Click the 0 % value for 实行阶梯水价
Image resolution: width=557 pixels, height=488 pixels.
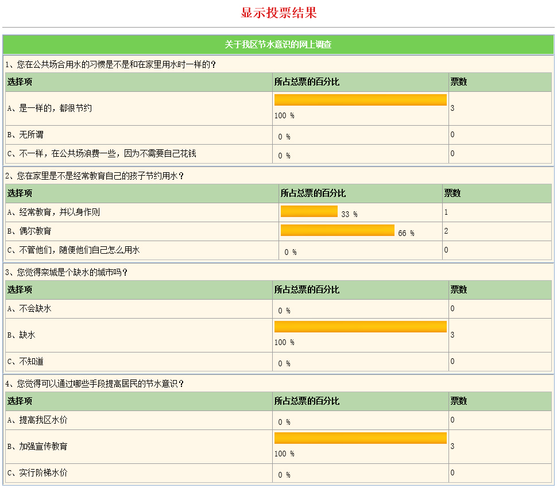pyautogui.click(x=284, y=475)
